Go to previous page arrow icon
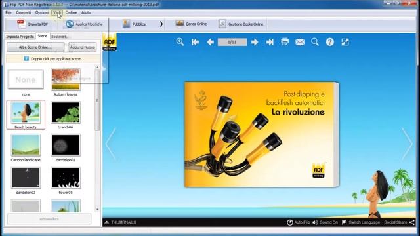This screenshot has width=420, height=236. (210, 42)
